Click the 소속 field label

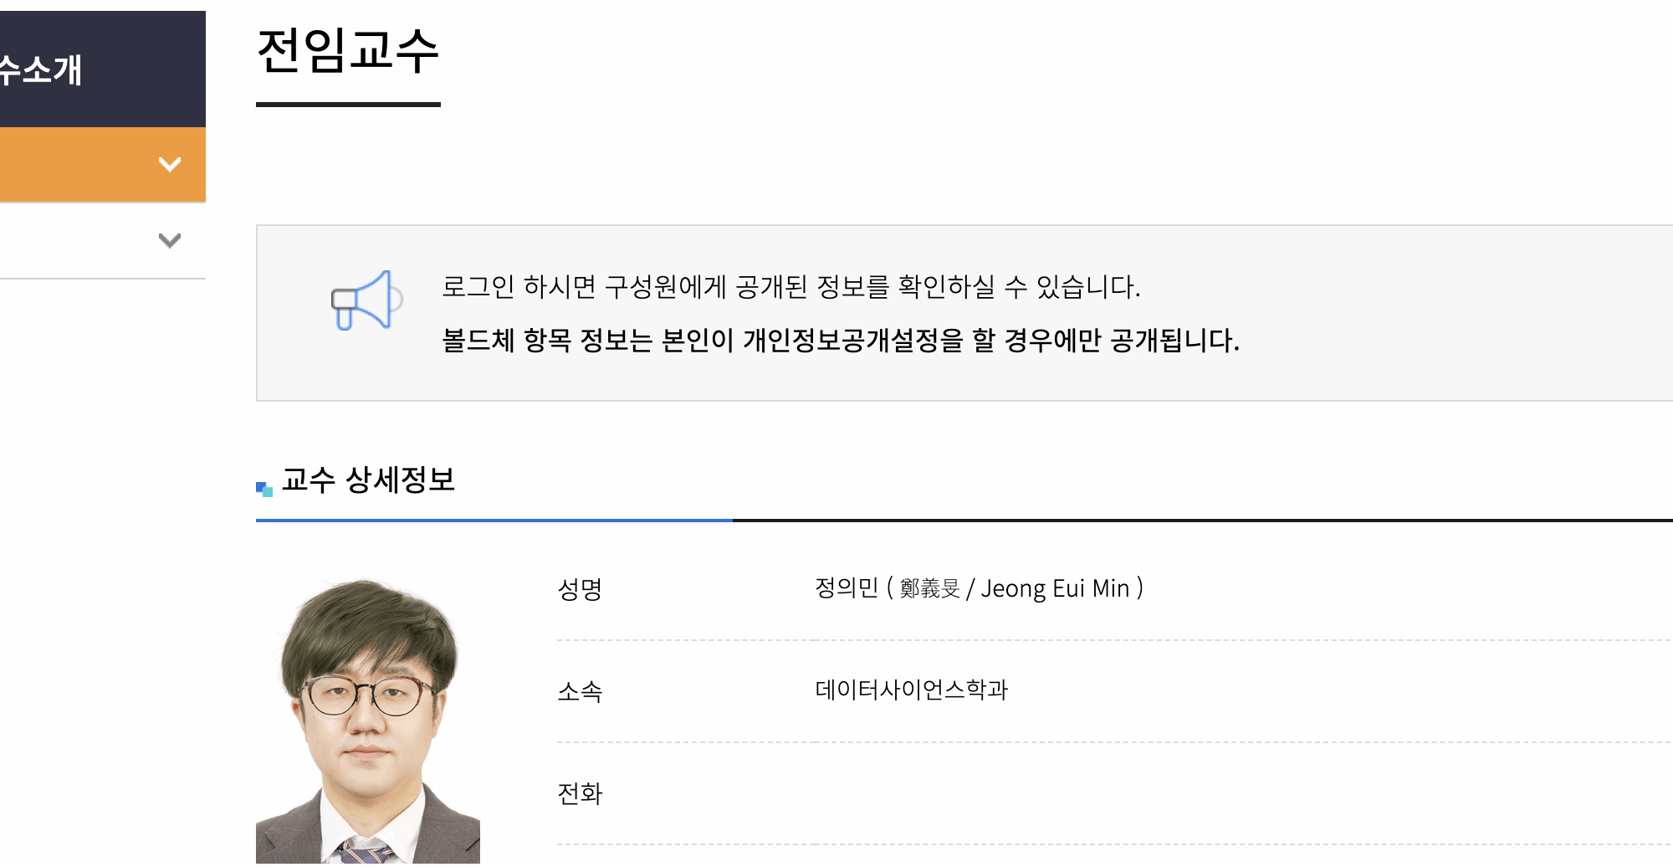click(x=580, y=691)
